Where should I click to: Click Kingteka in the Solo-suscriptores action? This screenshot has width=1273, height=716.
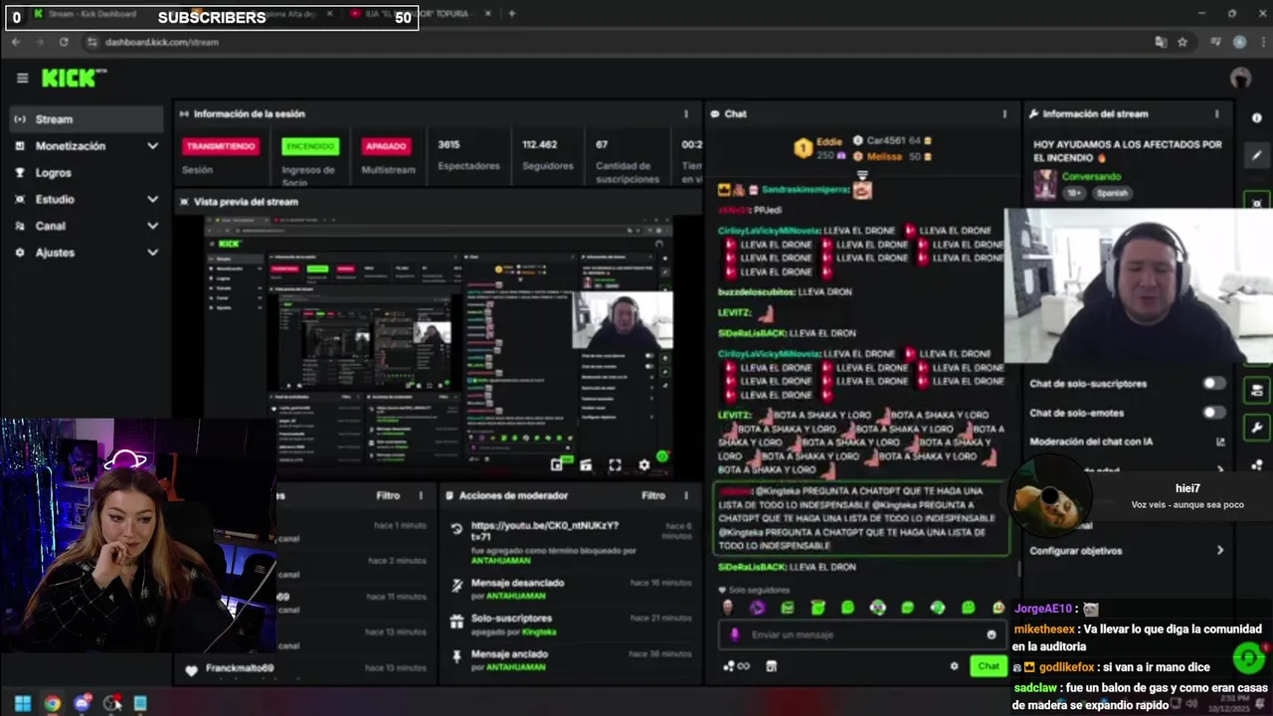click(539, 631)
